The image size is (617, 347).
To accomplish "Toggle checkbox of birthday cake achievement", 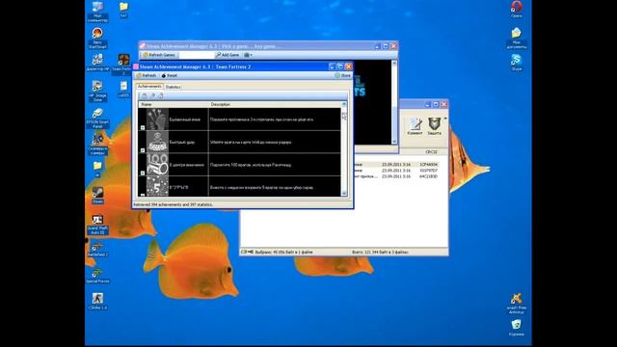I will point(143,150).
